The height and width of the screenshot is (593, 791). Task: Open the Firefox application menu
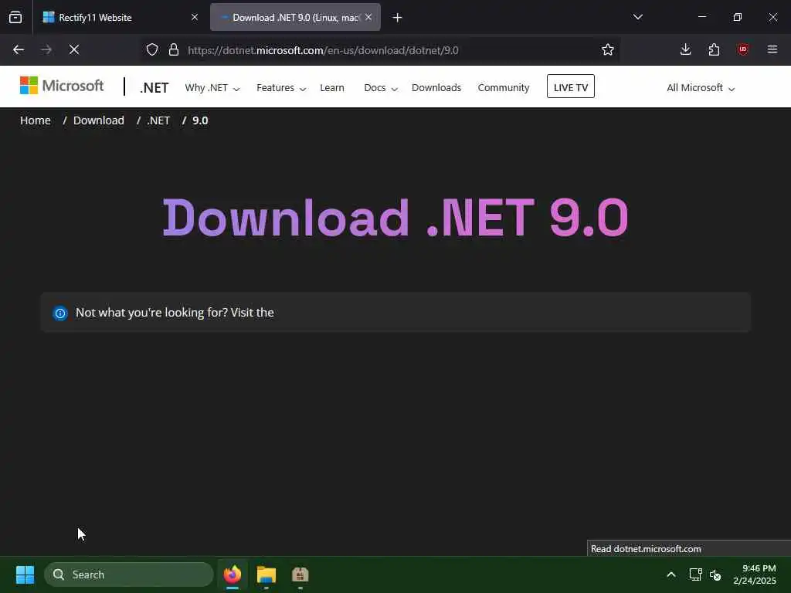pyautogui.click(x=772, y=49)
